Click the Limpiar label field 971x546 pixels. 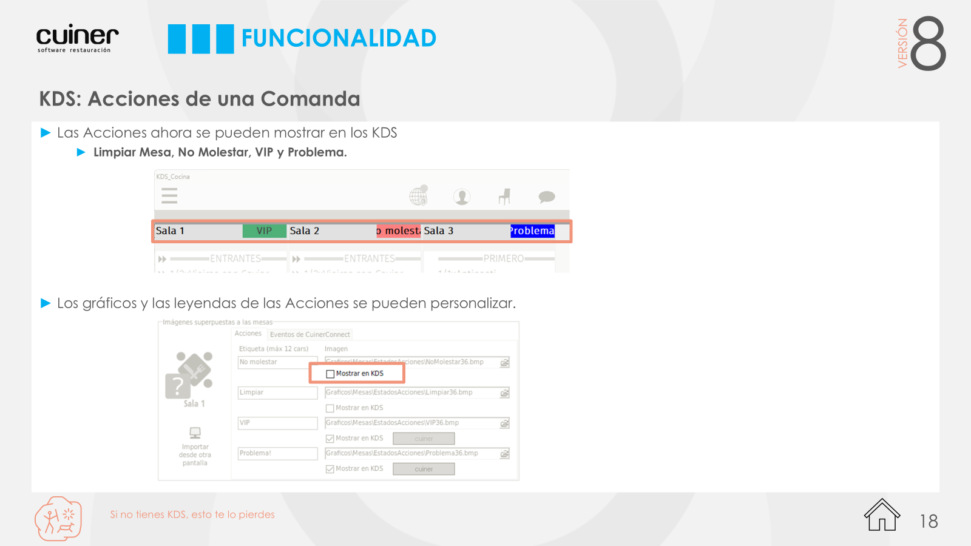pyautogui.click(x=277, y=393)
